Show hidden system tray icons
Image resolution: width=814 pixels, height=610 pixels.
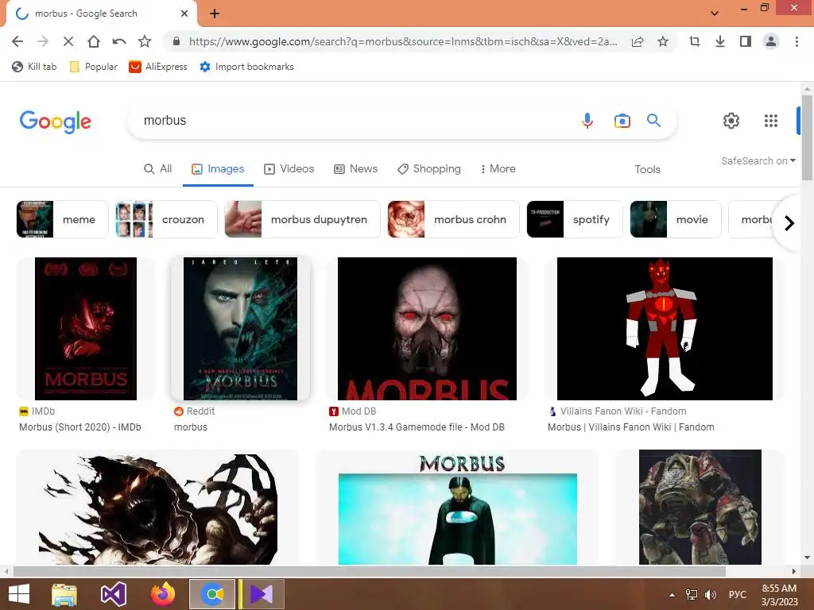tap(673, 594)
